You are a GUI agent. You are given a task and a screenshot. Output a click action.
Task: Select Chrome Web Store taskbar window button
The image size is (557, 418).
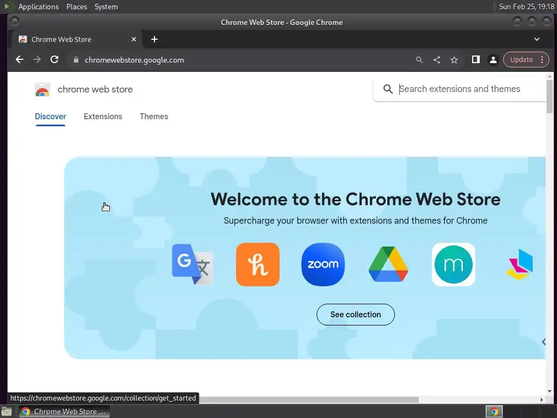click(64, 411)
